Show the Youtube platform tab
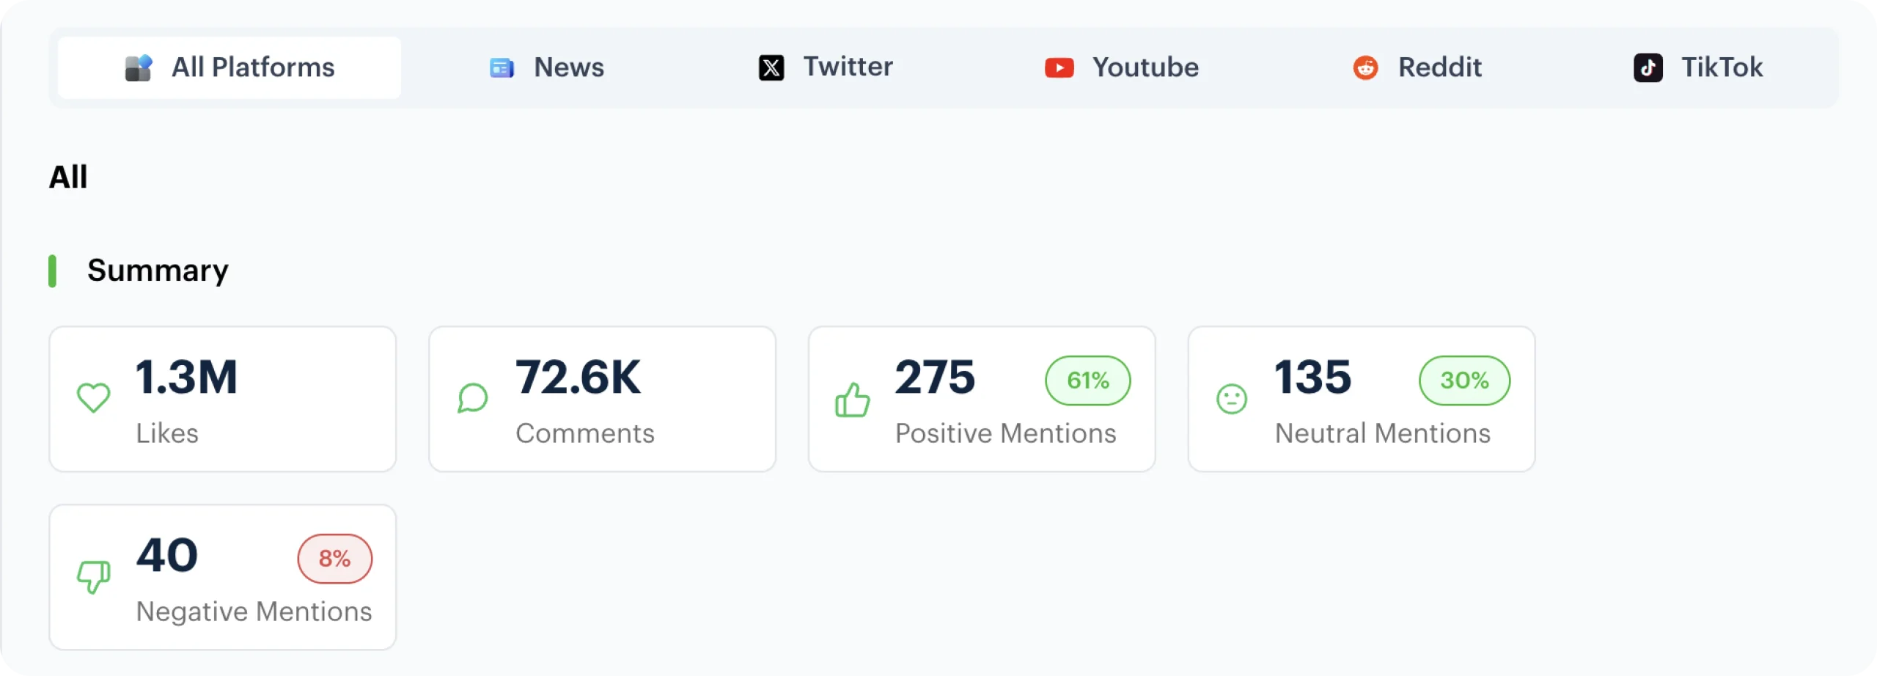The height and width of the screenshot is (676, 1877). [x=1122, y=67]
